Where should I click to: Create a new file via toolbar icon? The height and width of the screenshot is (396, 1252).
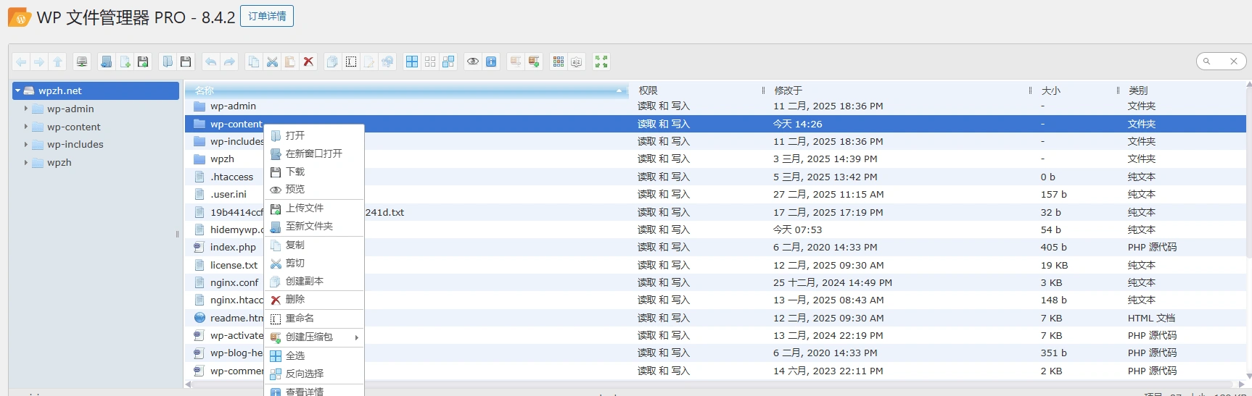click(125, 62)
